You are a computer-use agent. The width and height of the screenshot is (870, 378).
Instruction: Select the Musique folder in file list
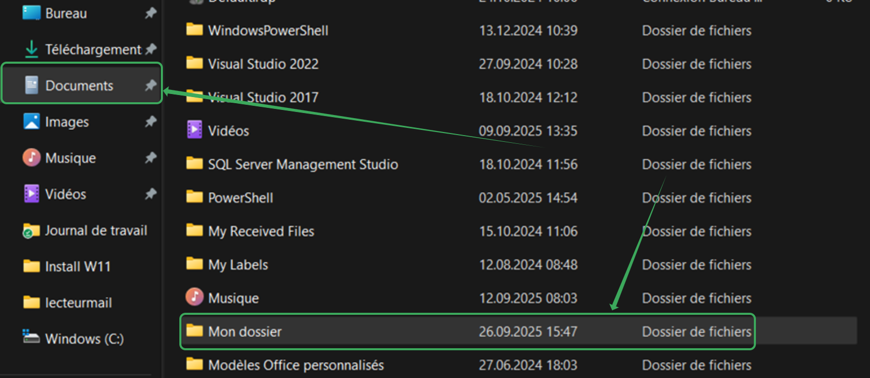pyautogui.click(x=519, y=298)
